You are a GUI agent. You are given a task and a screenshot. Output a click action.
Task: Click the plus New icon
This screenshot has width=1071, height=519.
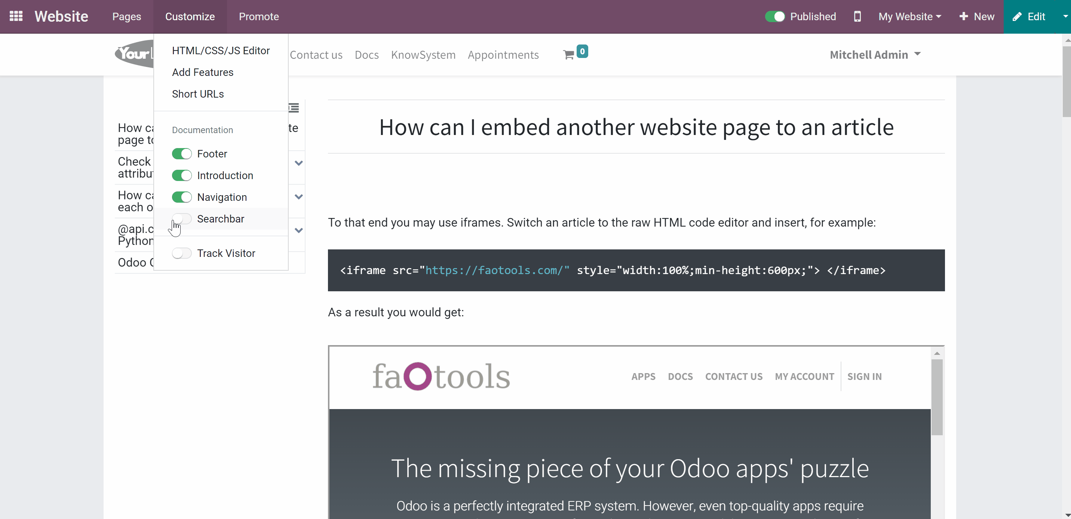[x=963, y=16]
